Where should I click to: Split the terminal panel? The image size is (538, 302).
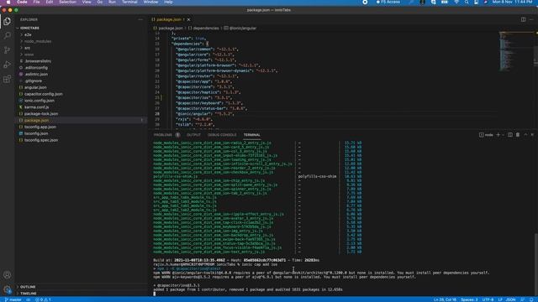pos(510,135)
